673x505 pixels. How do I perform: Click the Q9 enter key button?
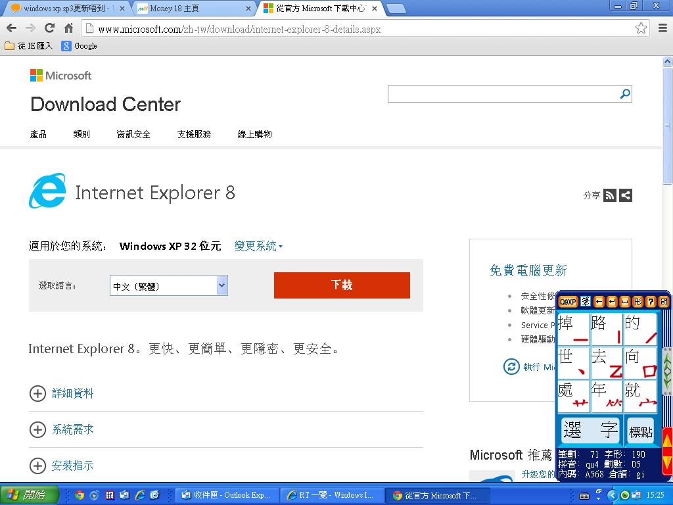[x=612, y=302]
